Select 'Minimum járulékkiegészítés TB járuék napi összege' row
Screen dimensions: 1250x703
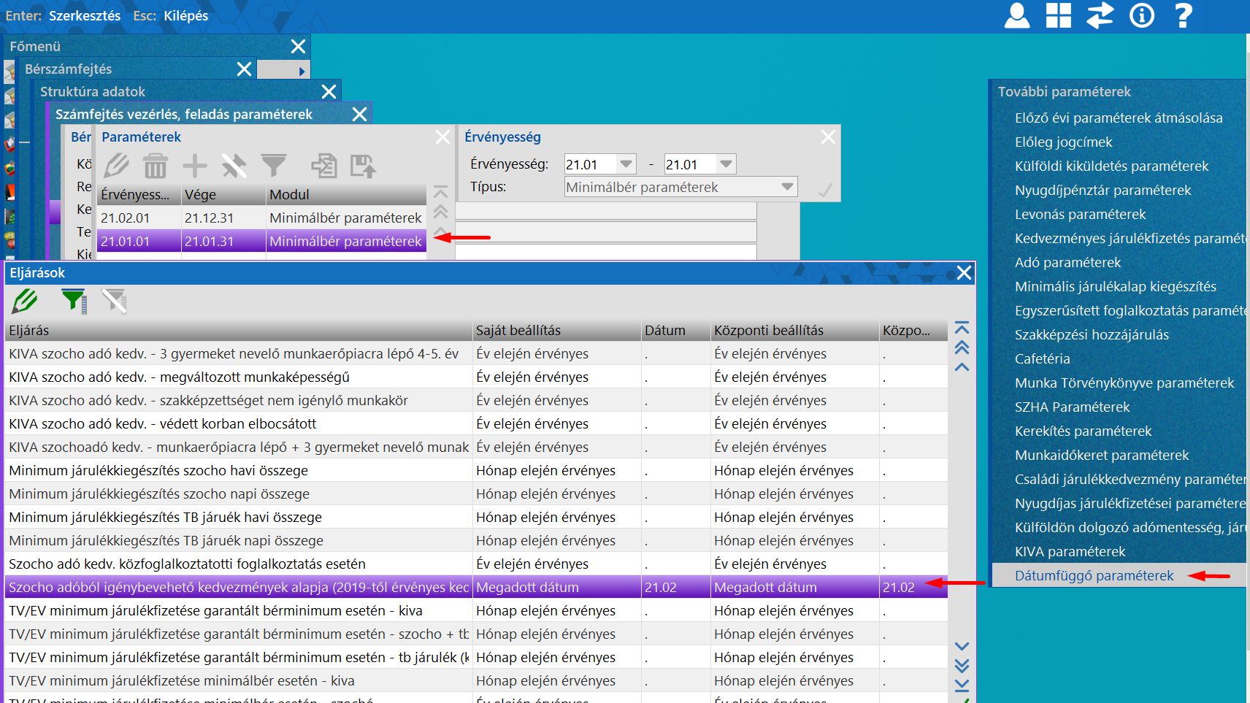pos(476,540)
